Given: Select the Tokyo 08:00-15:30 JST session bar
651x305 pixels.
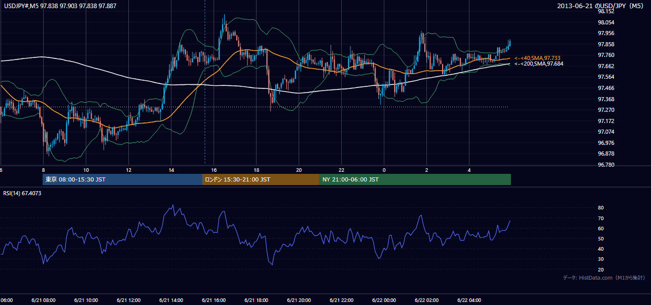Looking at the screenshot, I should [122, 179].
